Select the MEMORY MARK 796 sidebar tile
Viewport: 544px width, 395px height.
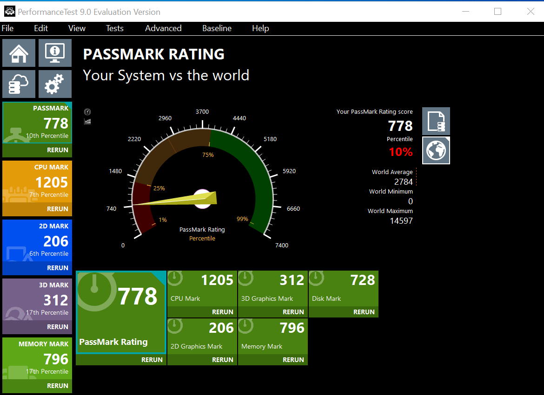[x=37, y=358]
